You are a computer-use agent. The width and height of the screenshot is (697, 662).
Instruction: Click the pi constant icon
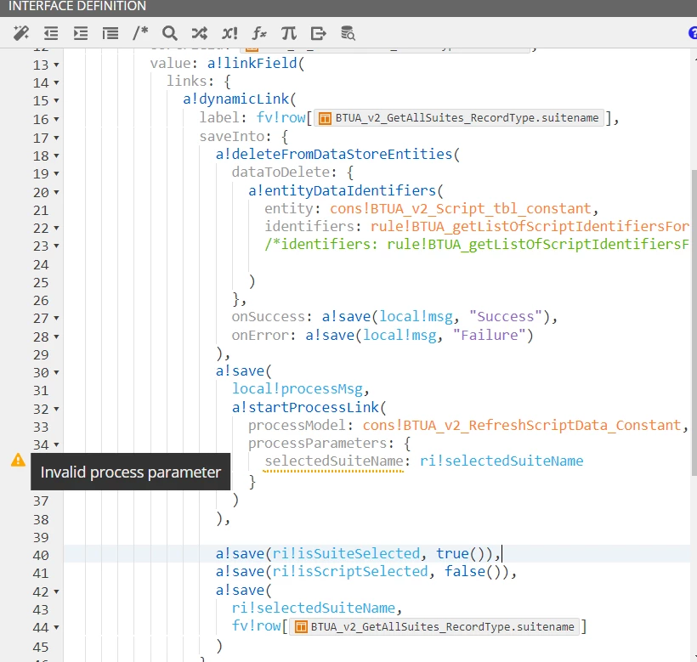tap(289, 33)
